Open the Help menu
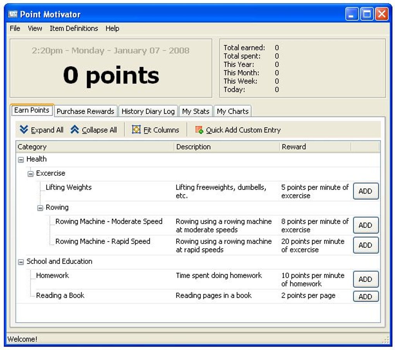Image resolution: width=395 pixels, height=350 pixels. click(x=112, y=28)
